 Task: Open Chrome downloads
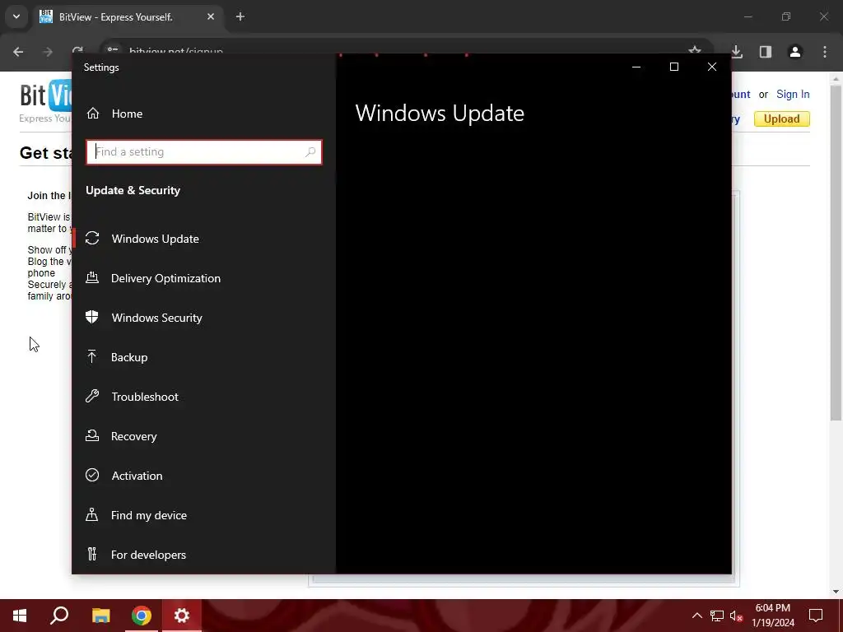[737, 52]
